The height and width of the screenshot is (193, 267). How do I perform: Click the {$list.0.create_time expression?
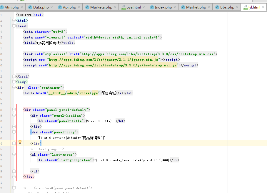pos(112,160)
